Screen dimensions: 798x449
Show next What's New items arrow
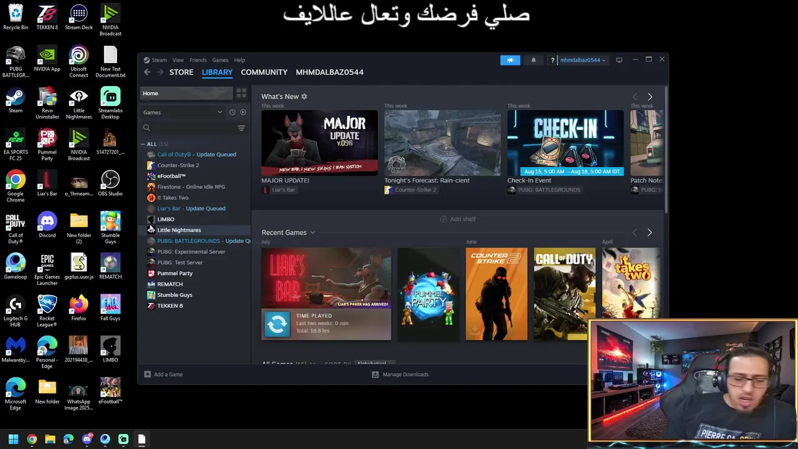[650, 97]
